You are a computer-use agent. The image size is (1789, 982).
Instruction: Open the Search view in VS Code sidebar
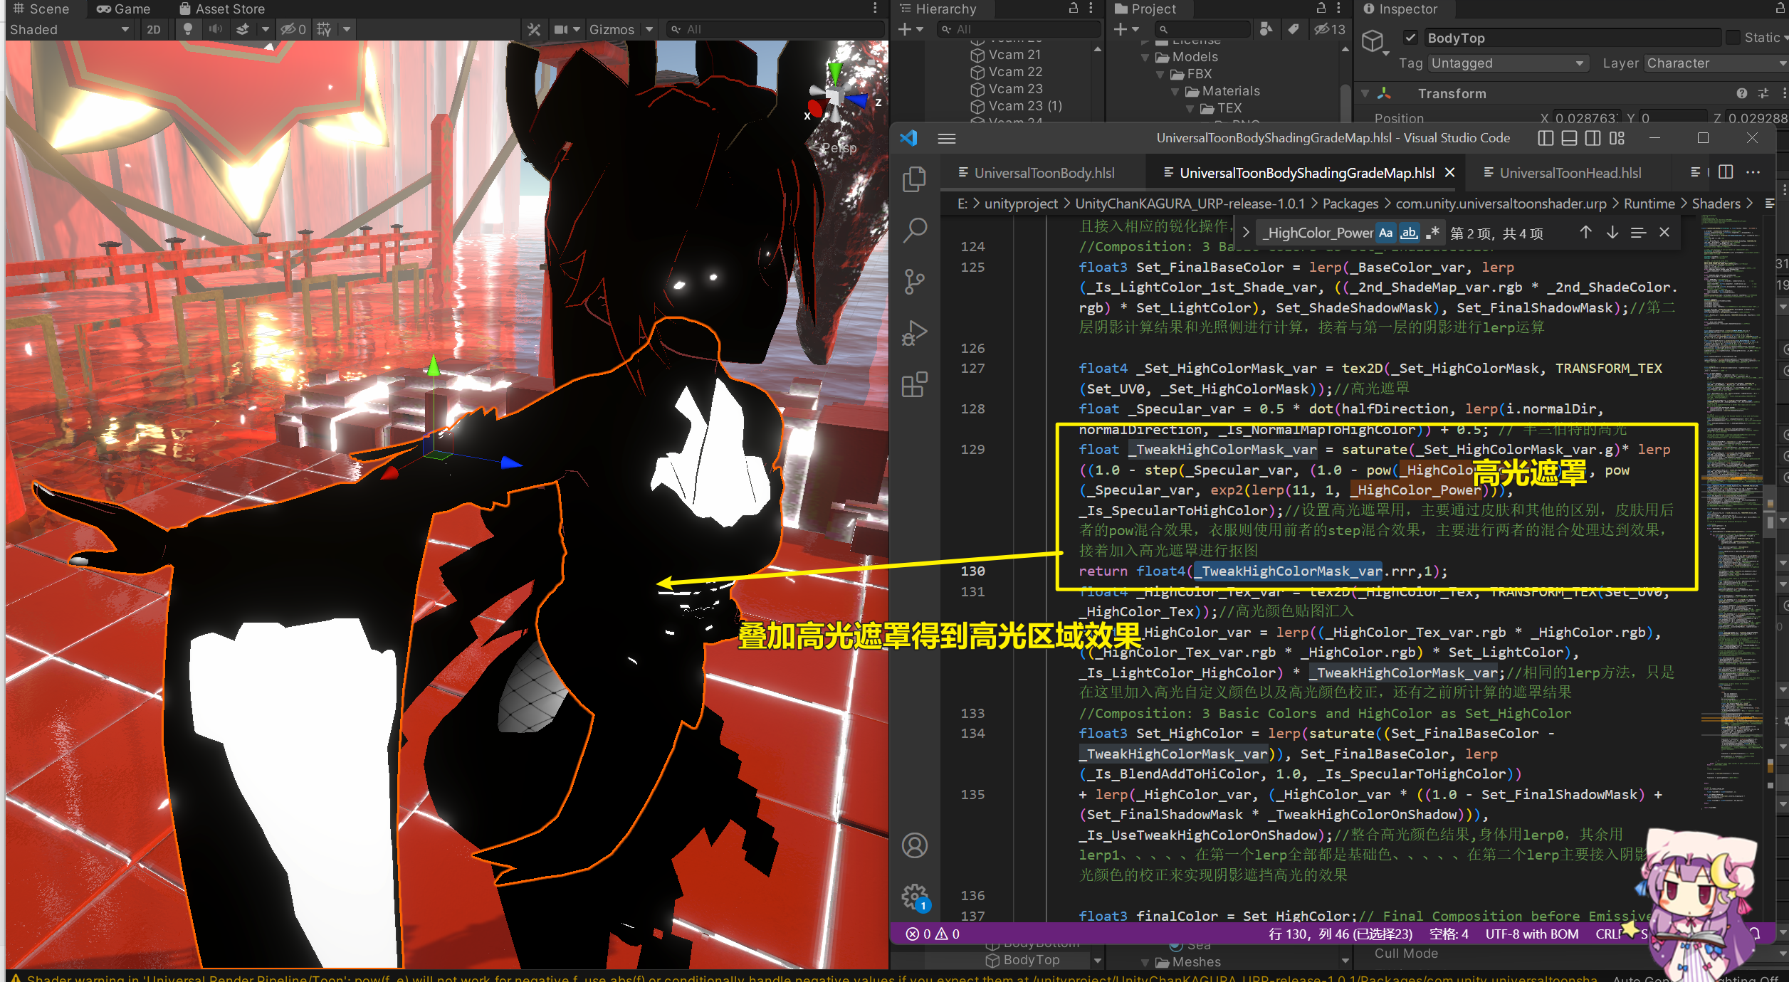[x=915, y=230]
